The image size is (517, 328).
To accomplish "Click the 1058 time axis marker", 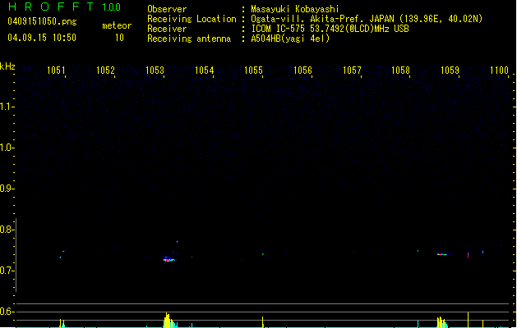I will click(x=400, y=70).
